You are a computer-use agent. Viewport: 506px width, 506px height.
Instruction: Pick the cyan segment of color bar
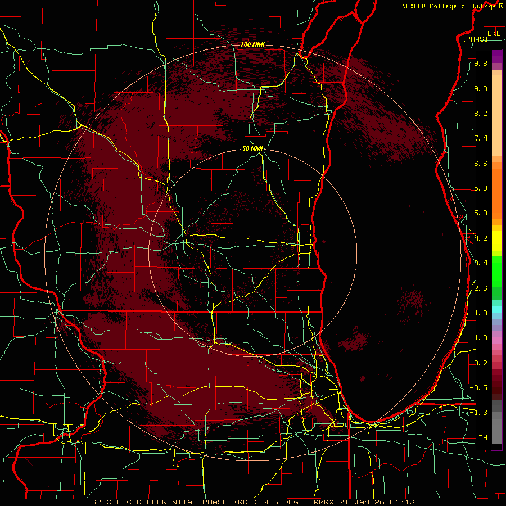coord(496,309)
